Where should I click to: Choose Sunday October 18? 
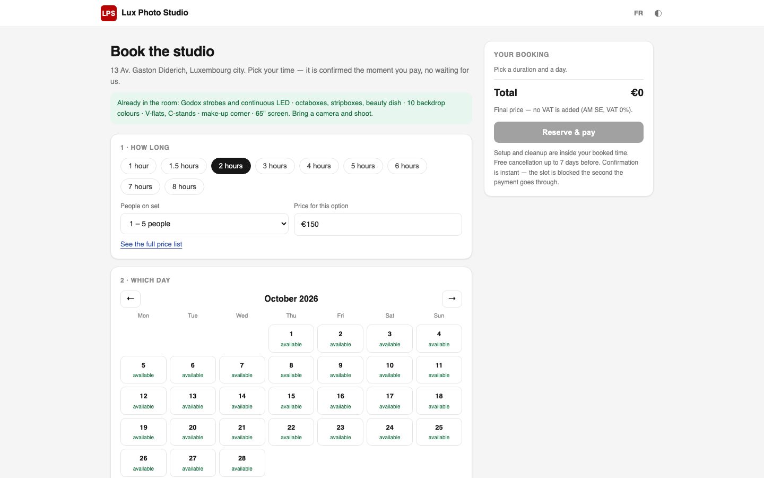click(439, 400)
